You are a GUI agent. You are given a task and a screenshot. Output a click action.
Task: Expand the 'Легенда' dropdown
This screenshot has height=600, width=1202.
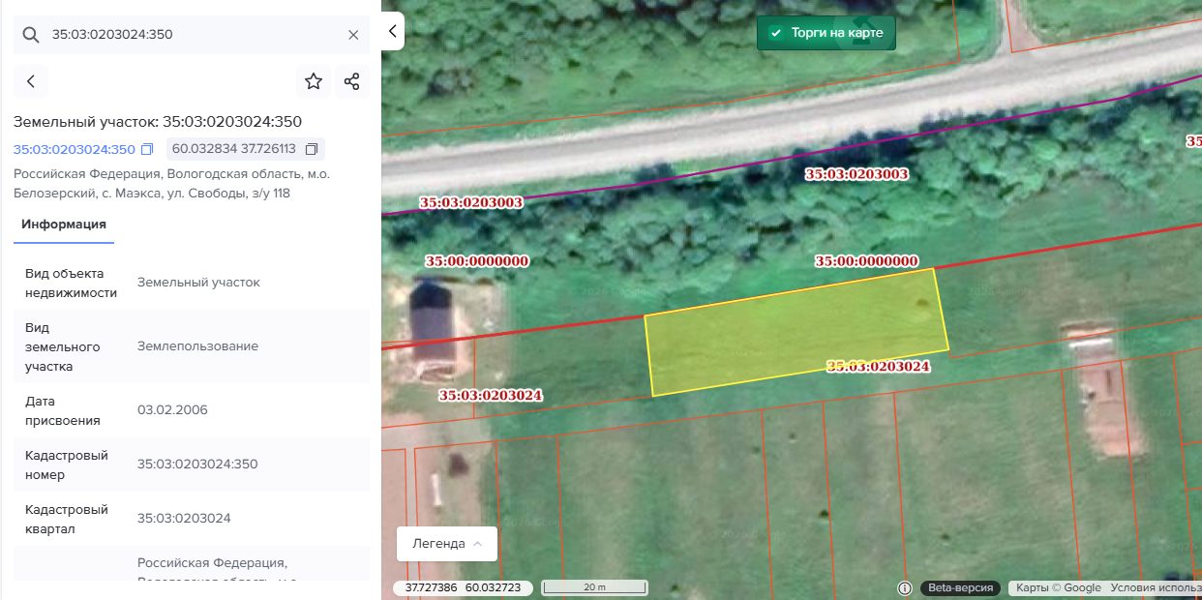pyautogui.click(x=447, y=544)
